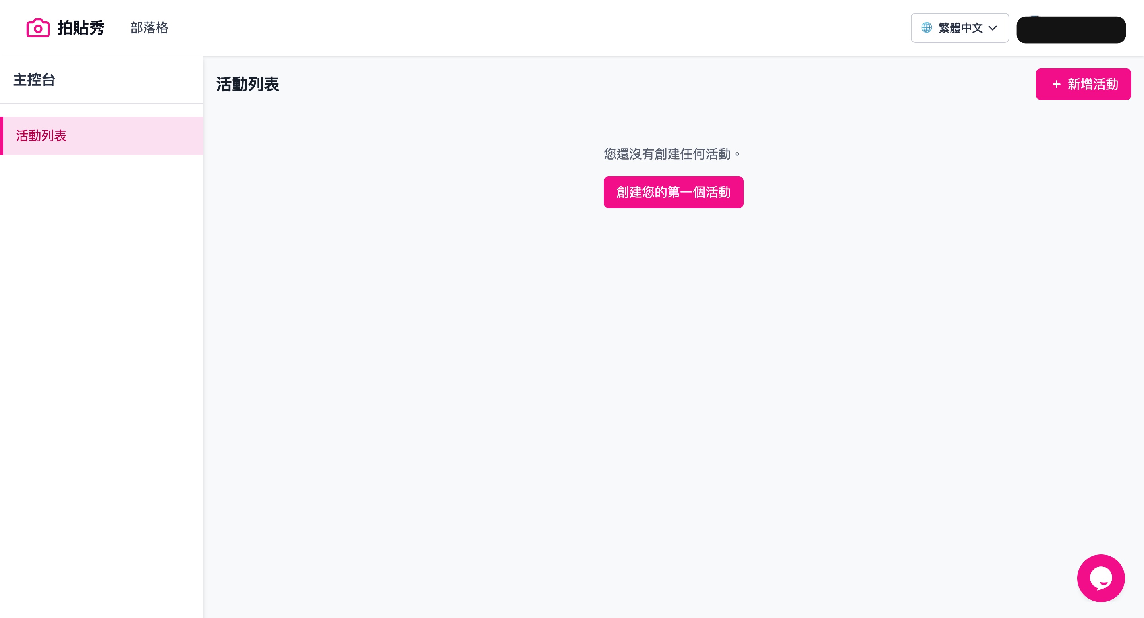The image size is (1144, 618).
Task: Open the 主控台 sidebar section
Action: (34, 80)
